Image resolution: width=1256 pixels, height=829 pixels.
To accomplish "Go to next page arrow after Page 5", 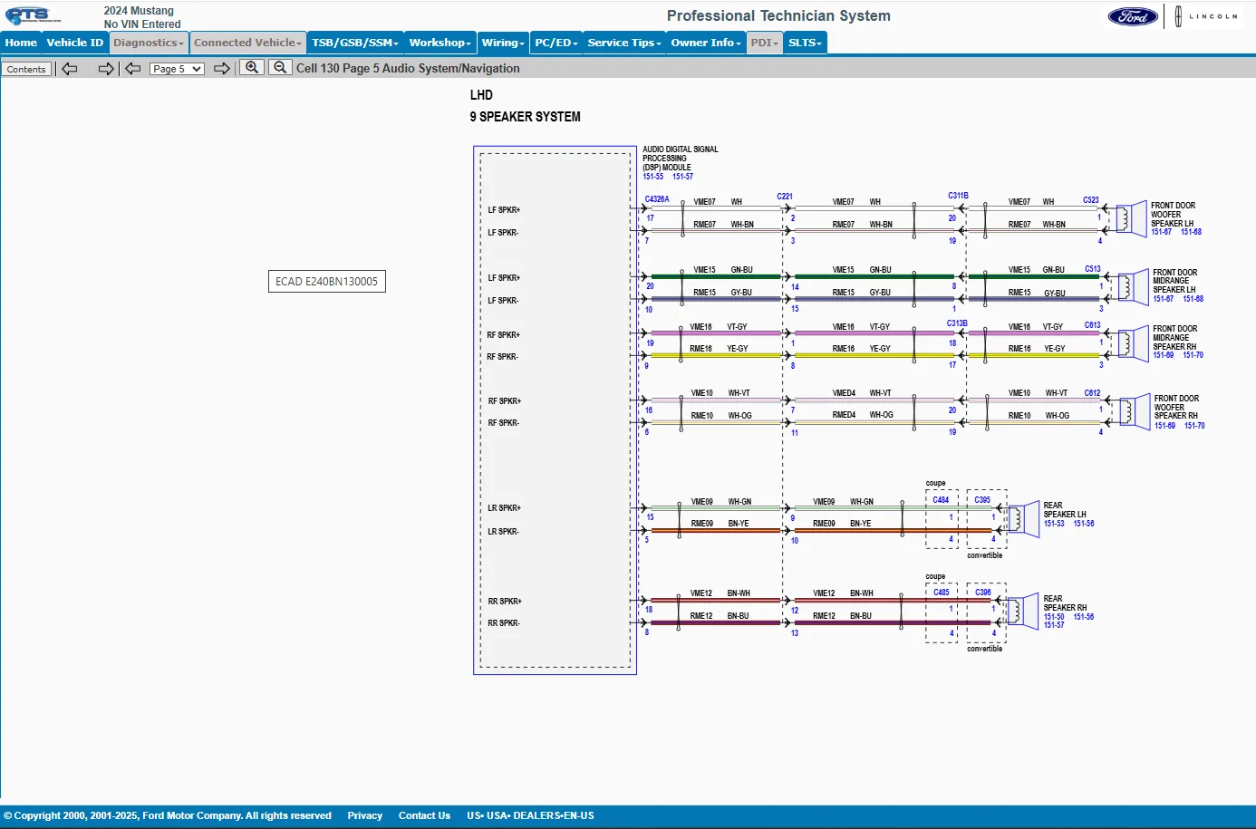I will [x=222, y=69].
